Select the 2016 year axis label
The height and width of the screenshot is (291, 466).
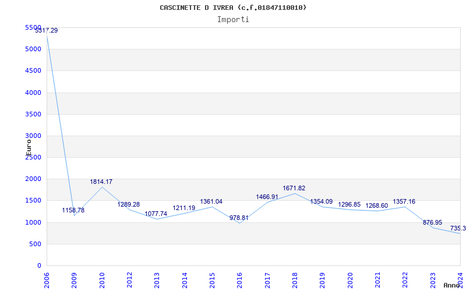coord(239,281)
